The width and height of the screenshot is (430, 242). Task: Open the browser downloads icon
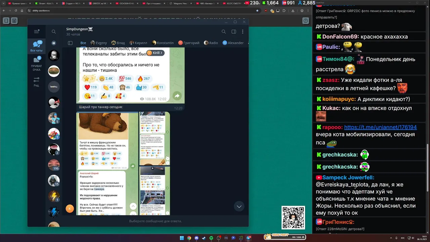294,11
